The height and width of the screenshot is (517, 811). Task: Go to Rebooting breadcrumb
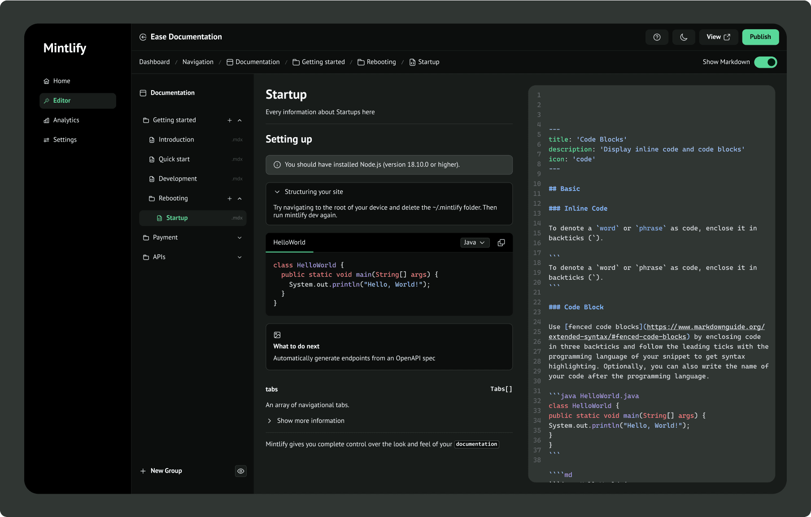(377, 62)
